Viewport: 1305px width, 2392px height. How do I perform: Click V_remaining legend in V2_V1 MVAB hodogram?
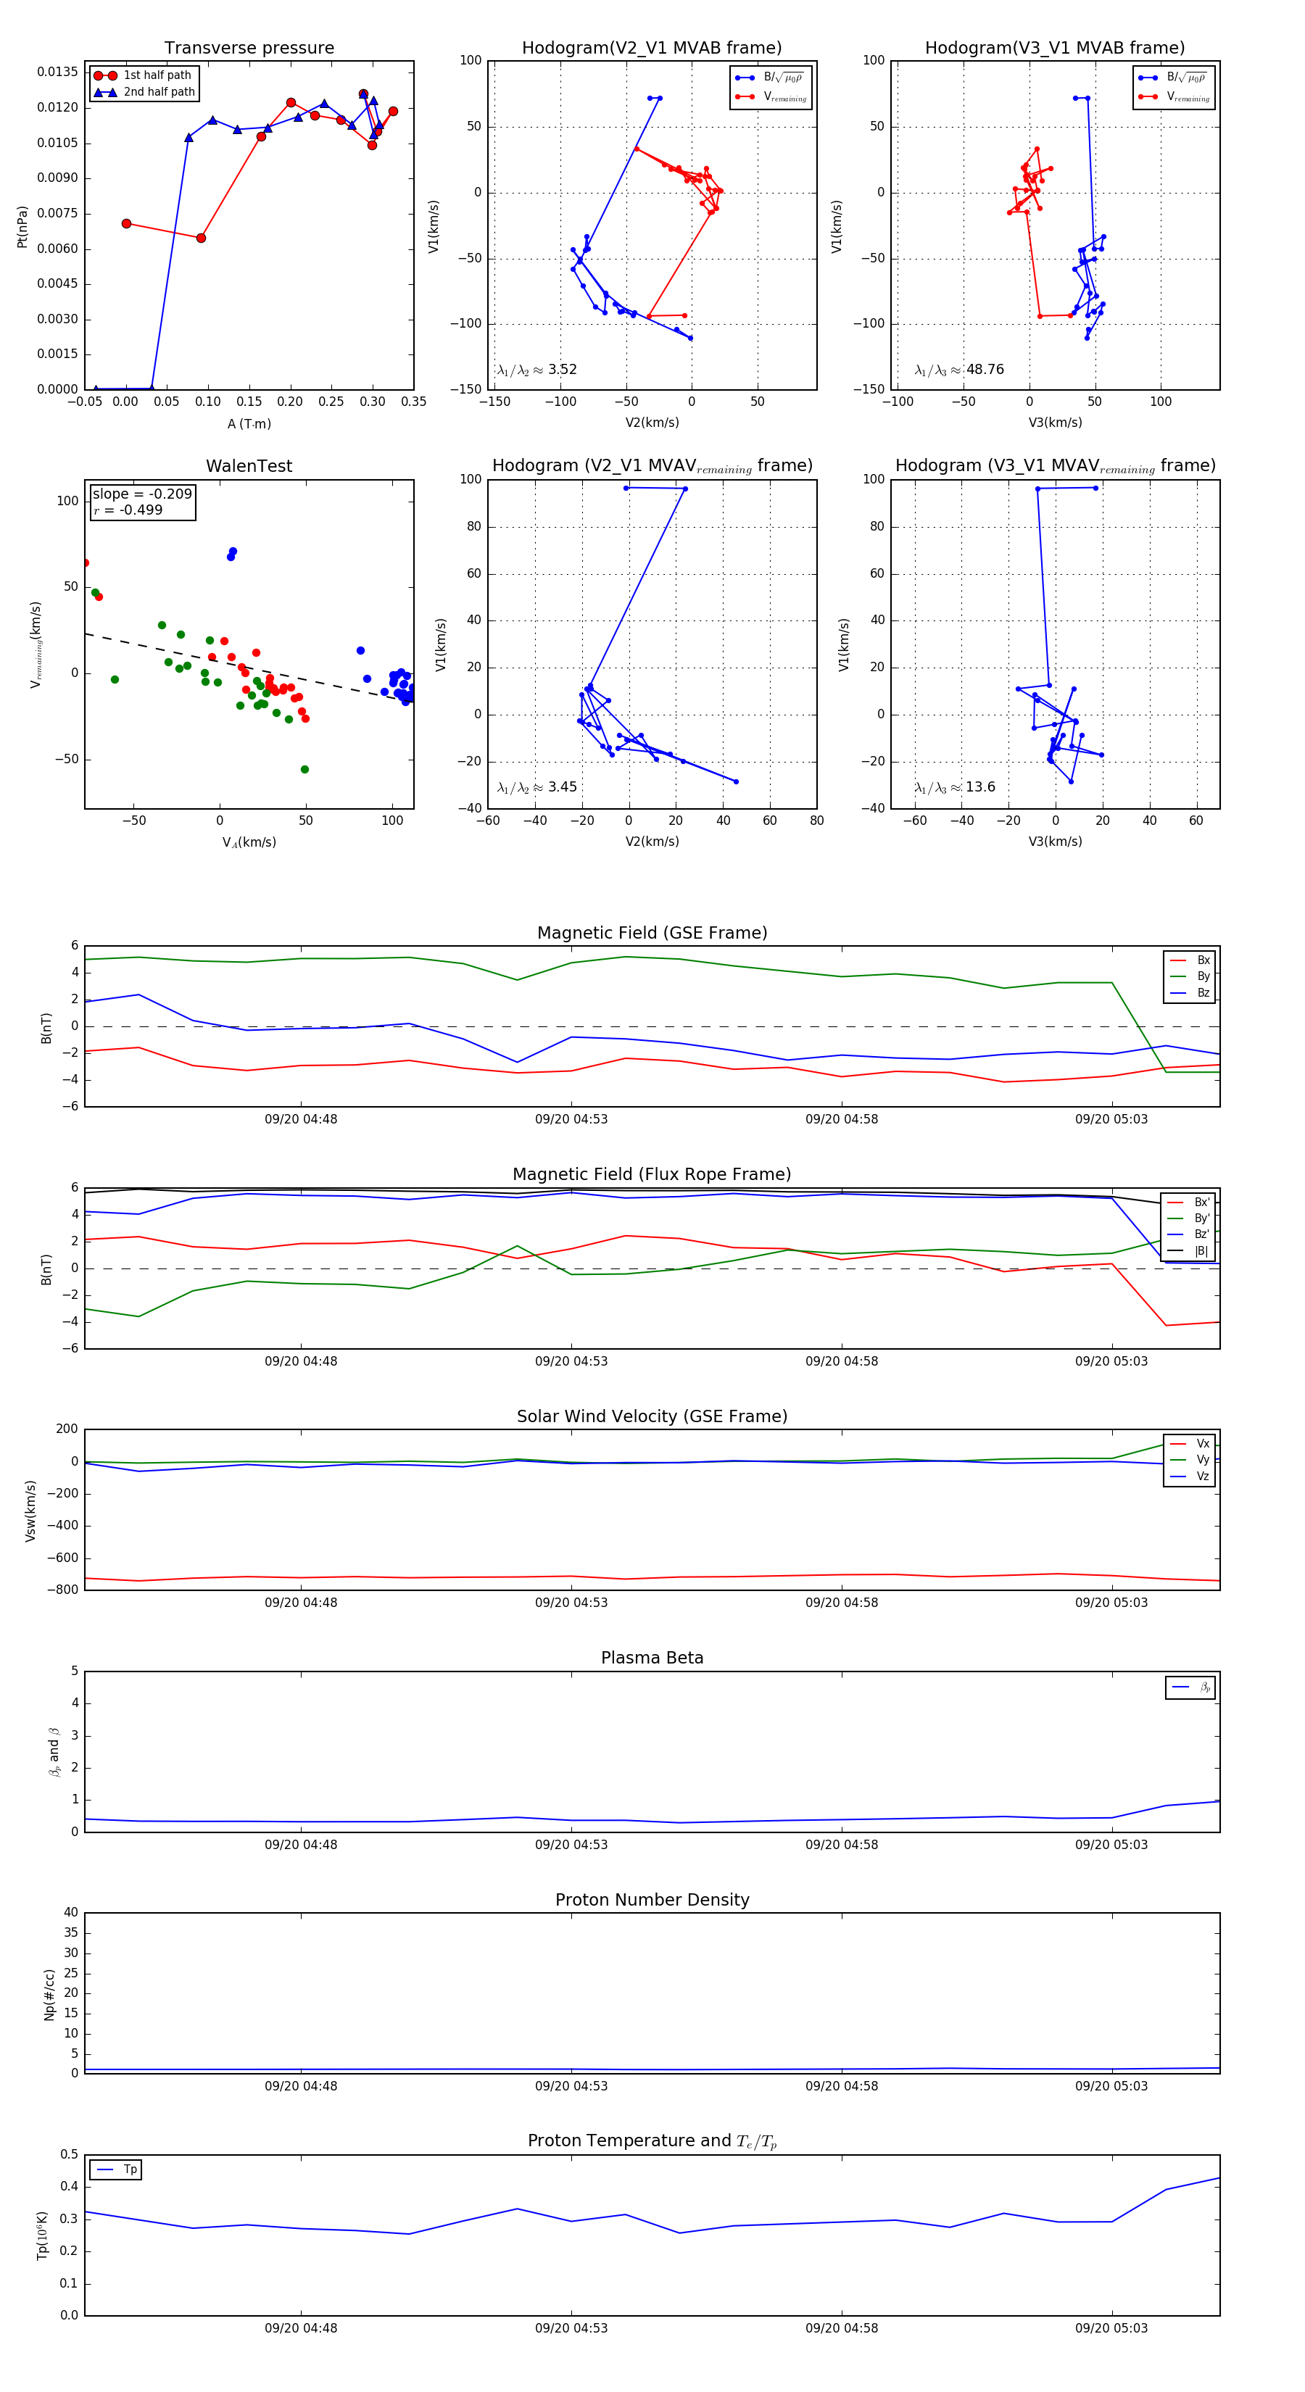(x=771, y=96)
